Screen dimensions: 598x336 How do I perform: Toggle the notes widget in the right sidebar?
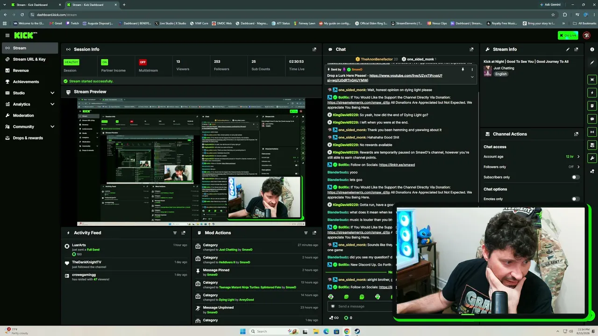pos(592,106)
